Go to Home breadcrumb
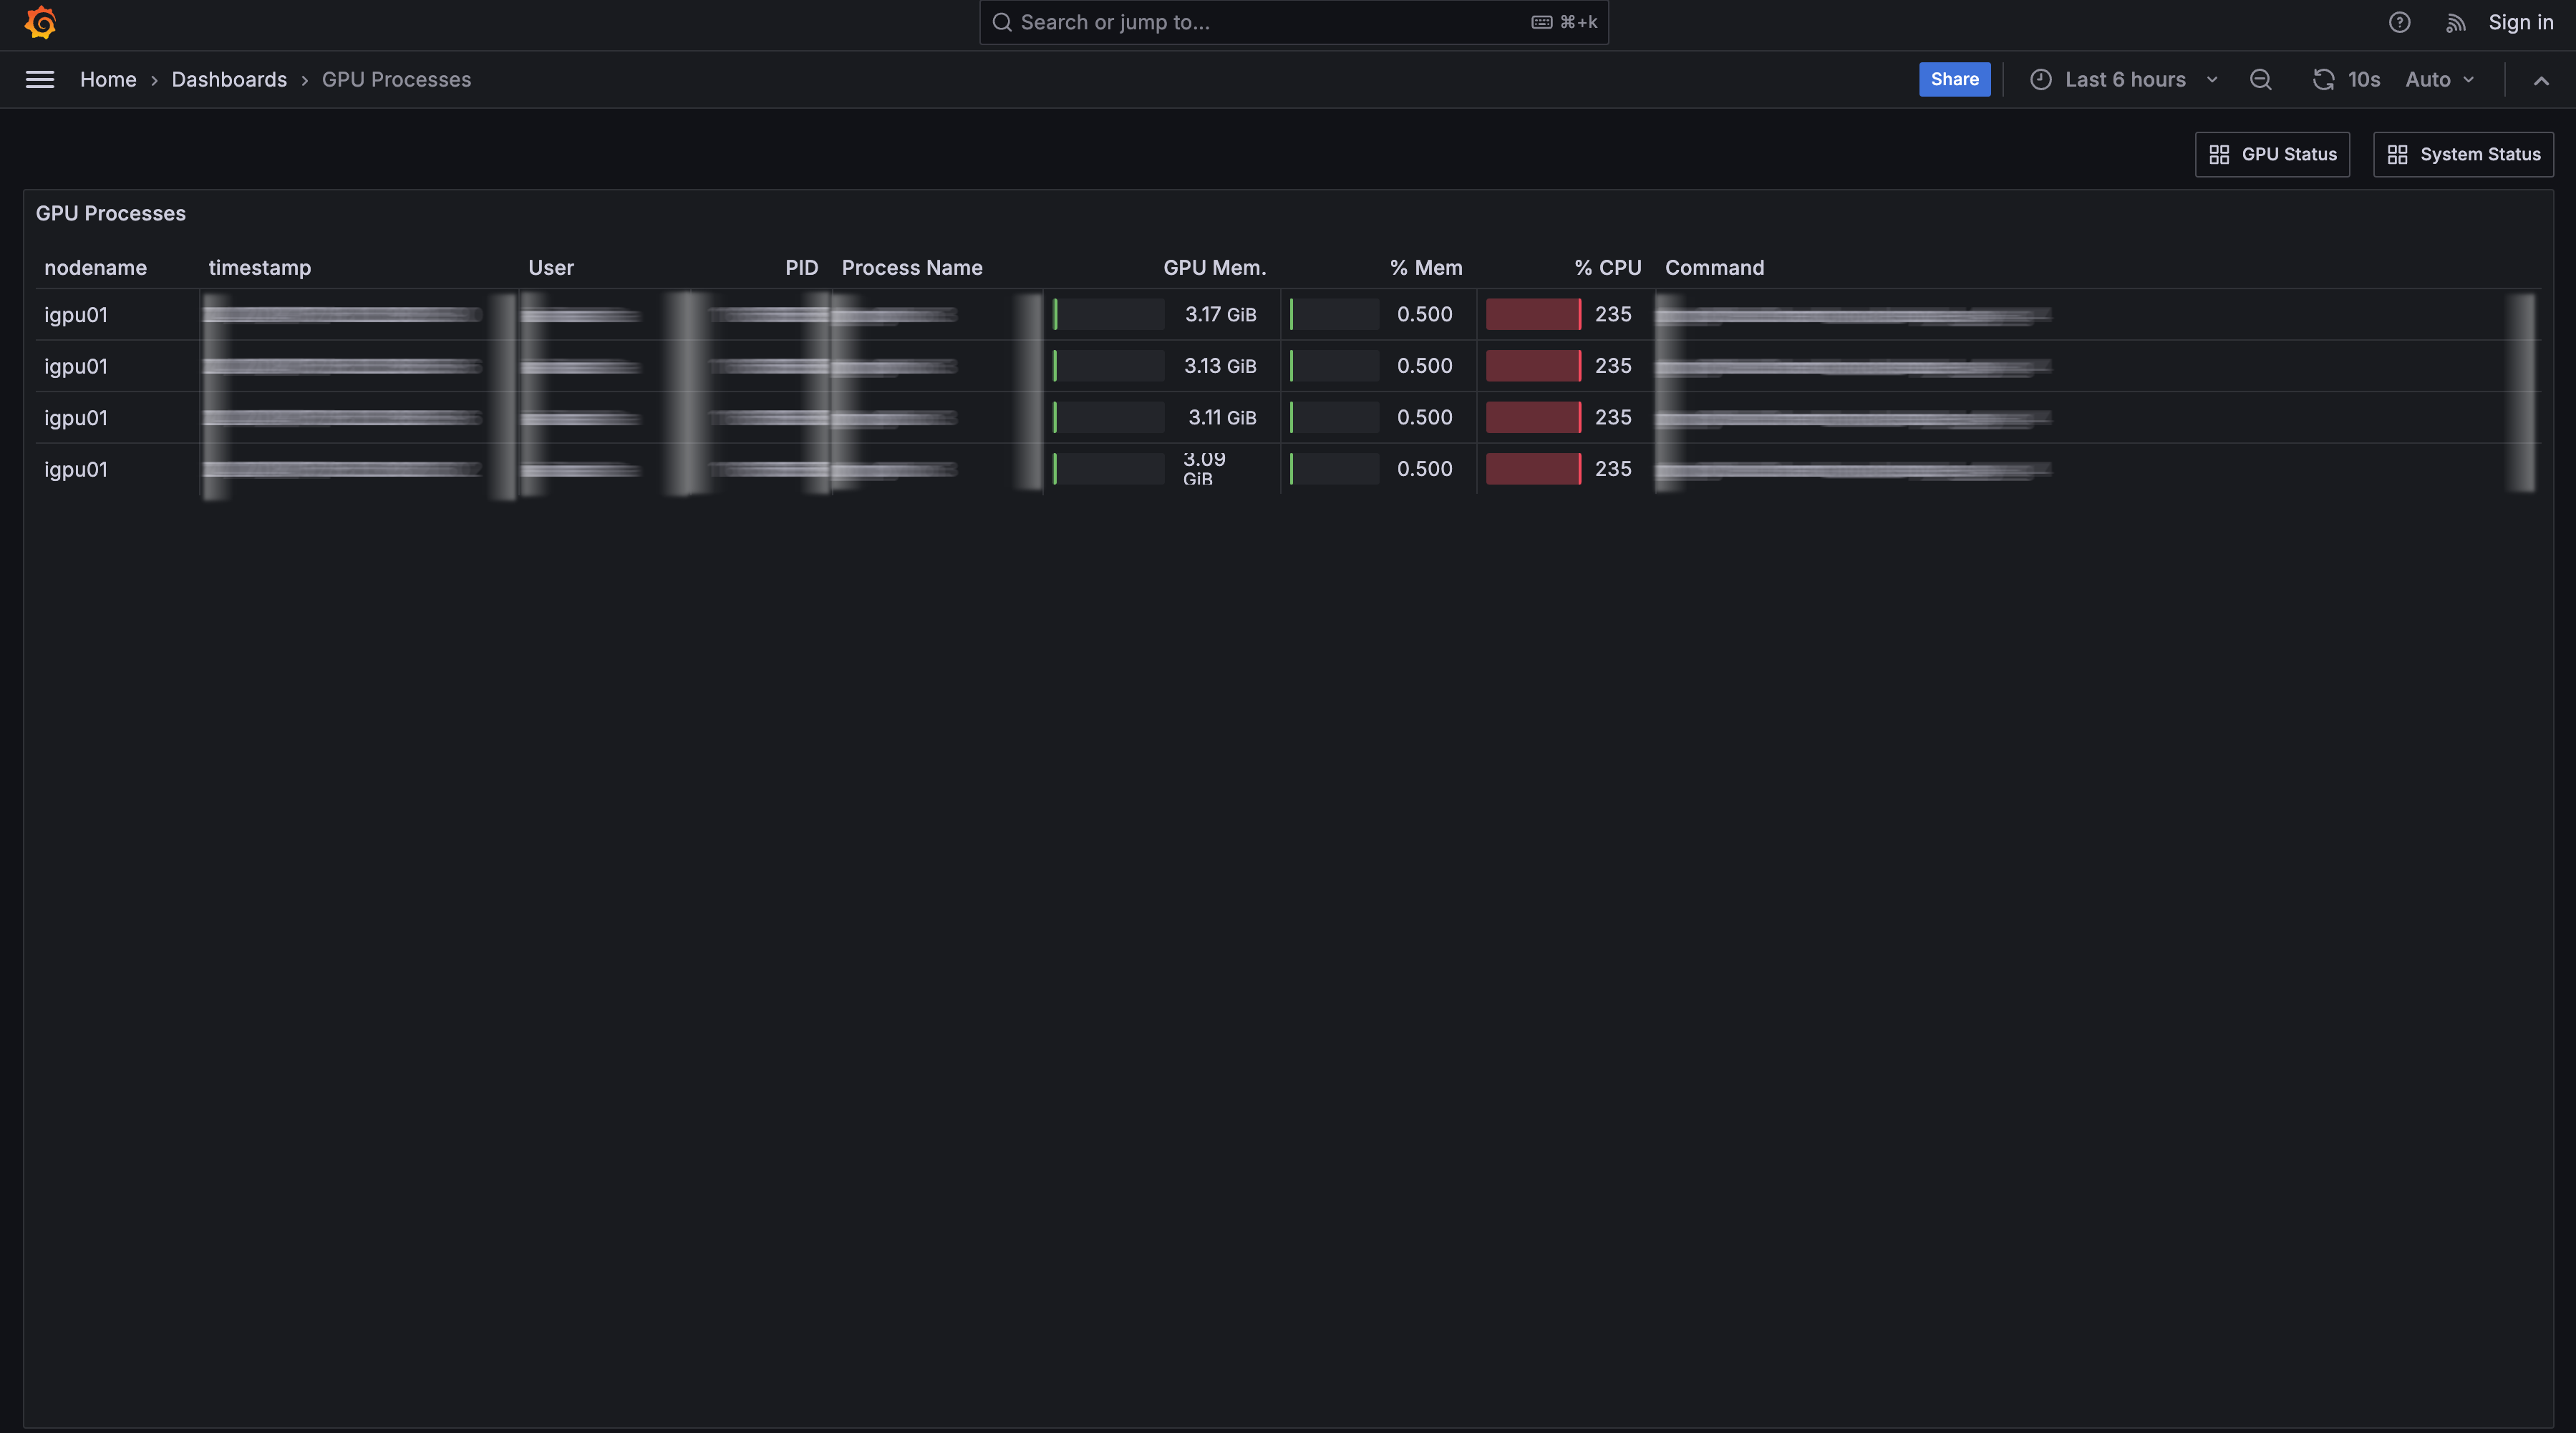This screenshot has width=2576, height=1433. pos(108,79)
